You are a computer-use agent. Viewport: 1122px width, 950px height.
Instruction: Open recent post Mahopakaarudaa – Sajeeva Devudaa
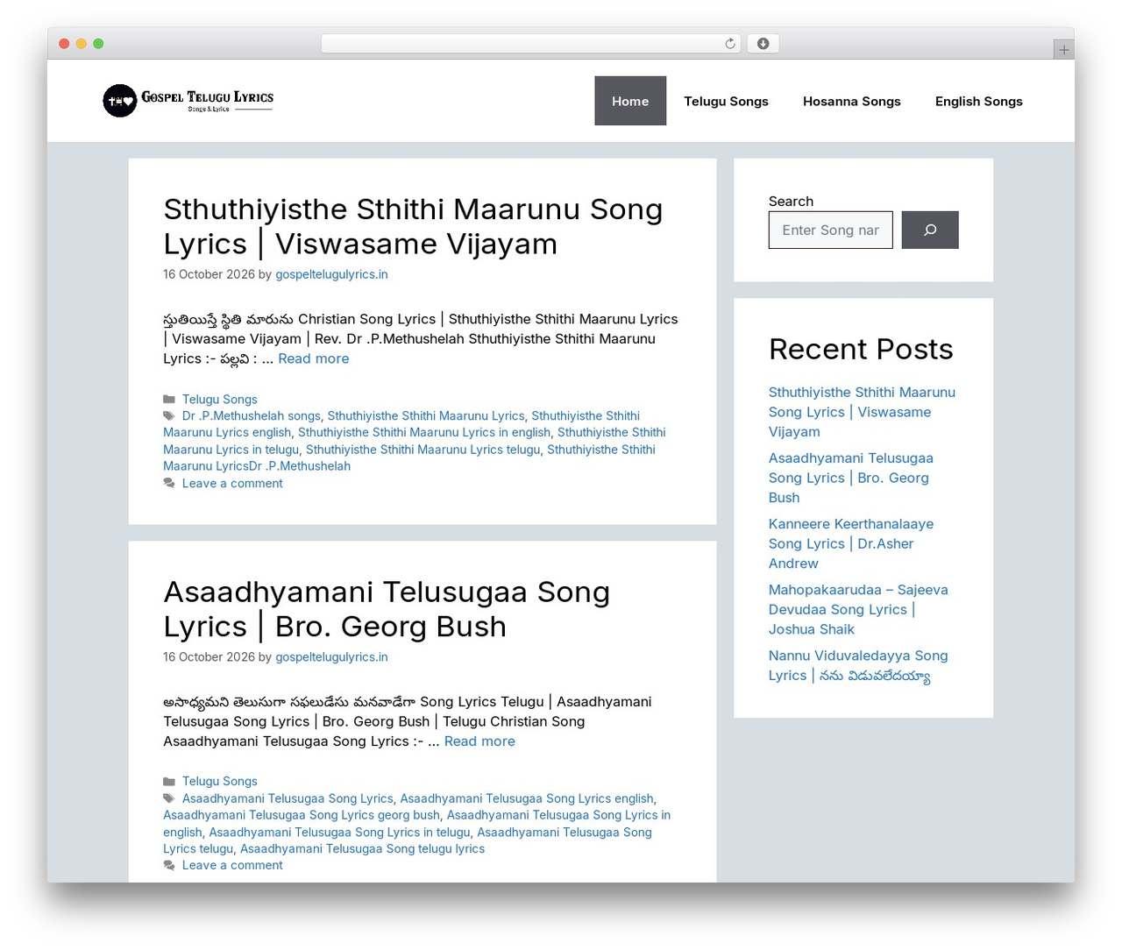tap(858, 609)
